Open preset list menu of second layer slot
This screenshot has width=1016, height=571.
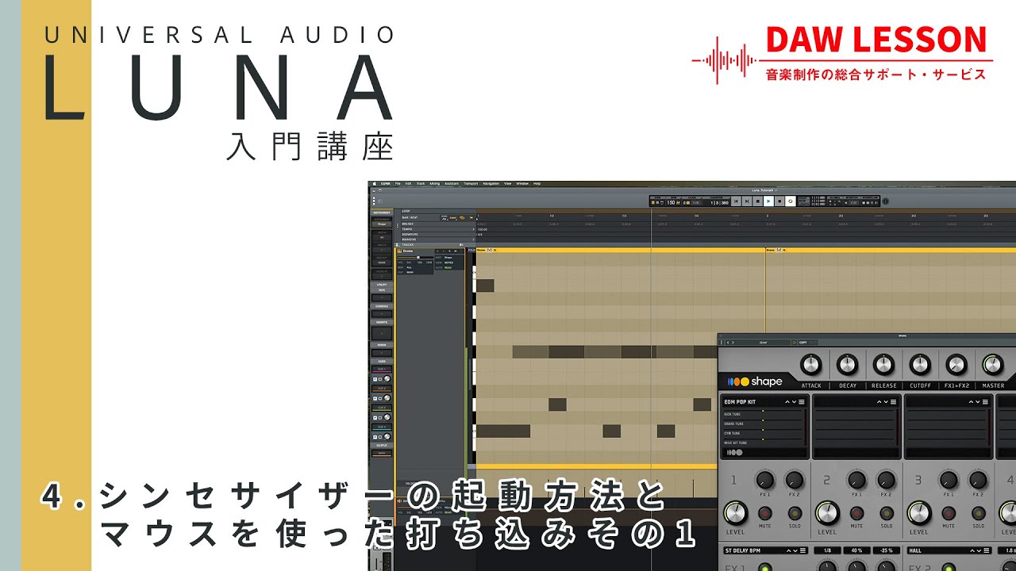[x=895, y=402]
